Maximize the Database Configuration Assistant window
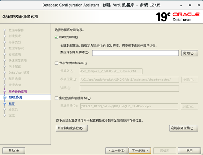 190,5
